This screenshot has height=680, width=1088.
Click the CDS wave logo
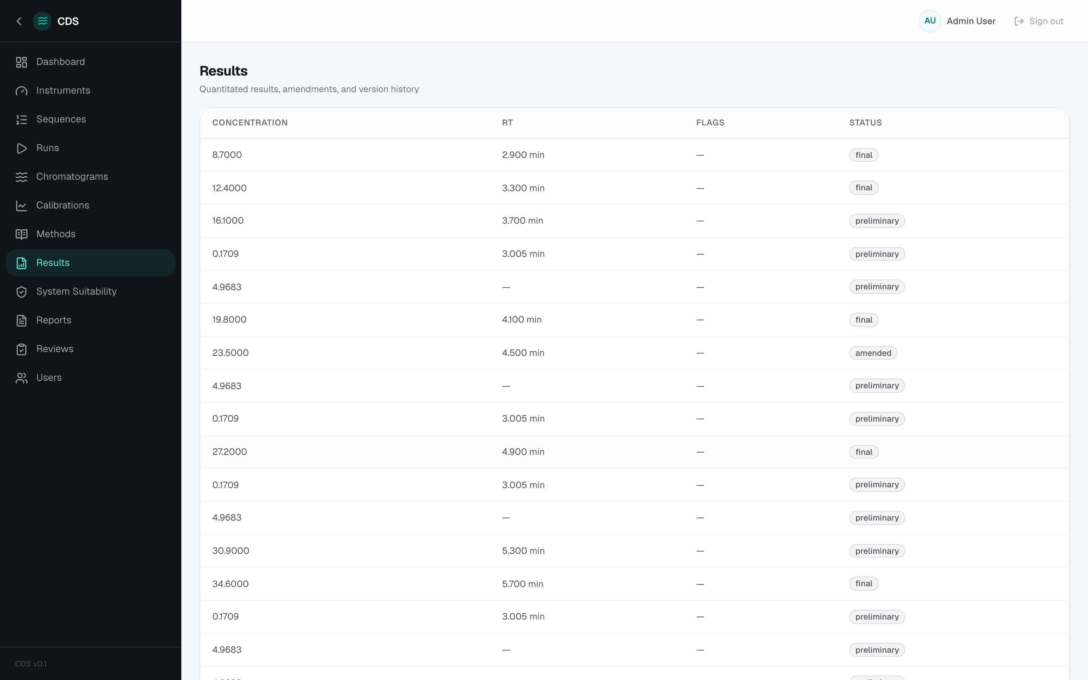click(42, 21)
